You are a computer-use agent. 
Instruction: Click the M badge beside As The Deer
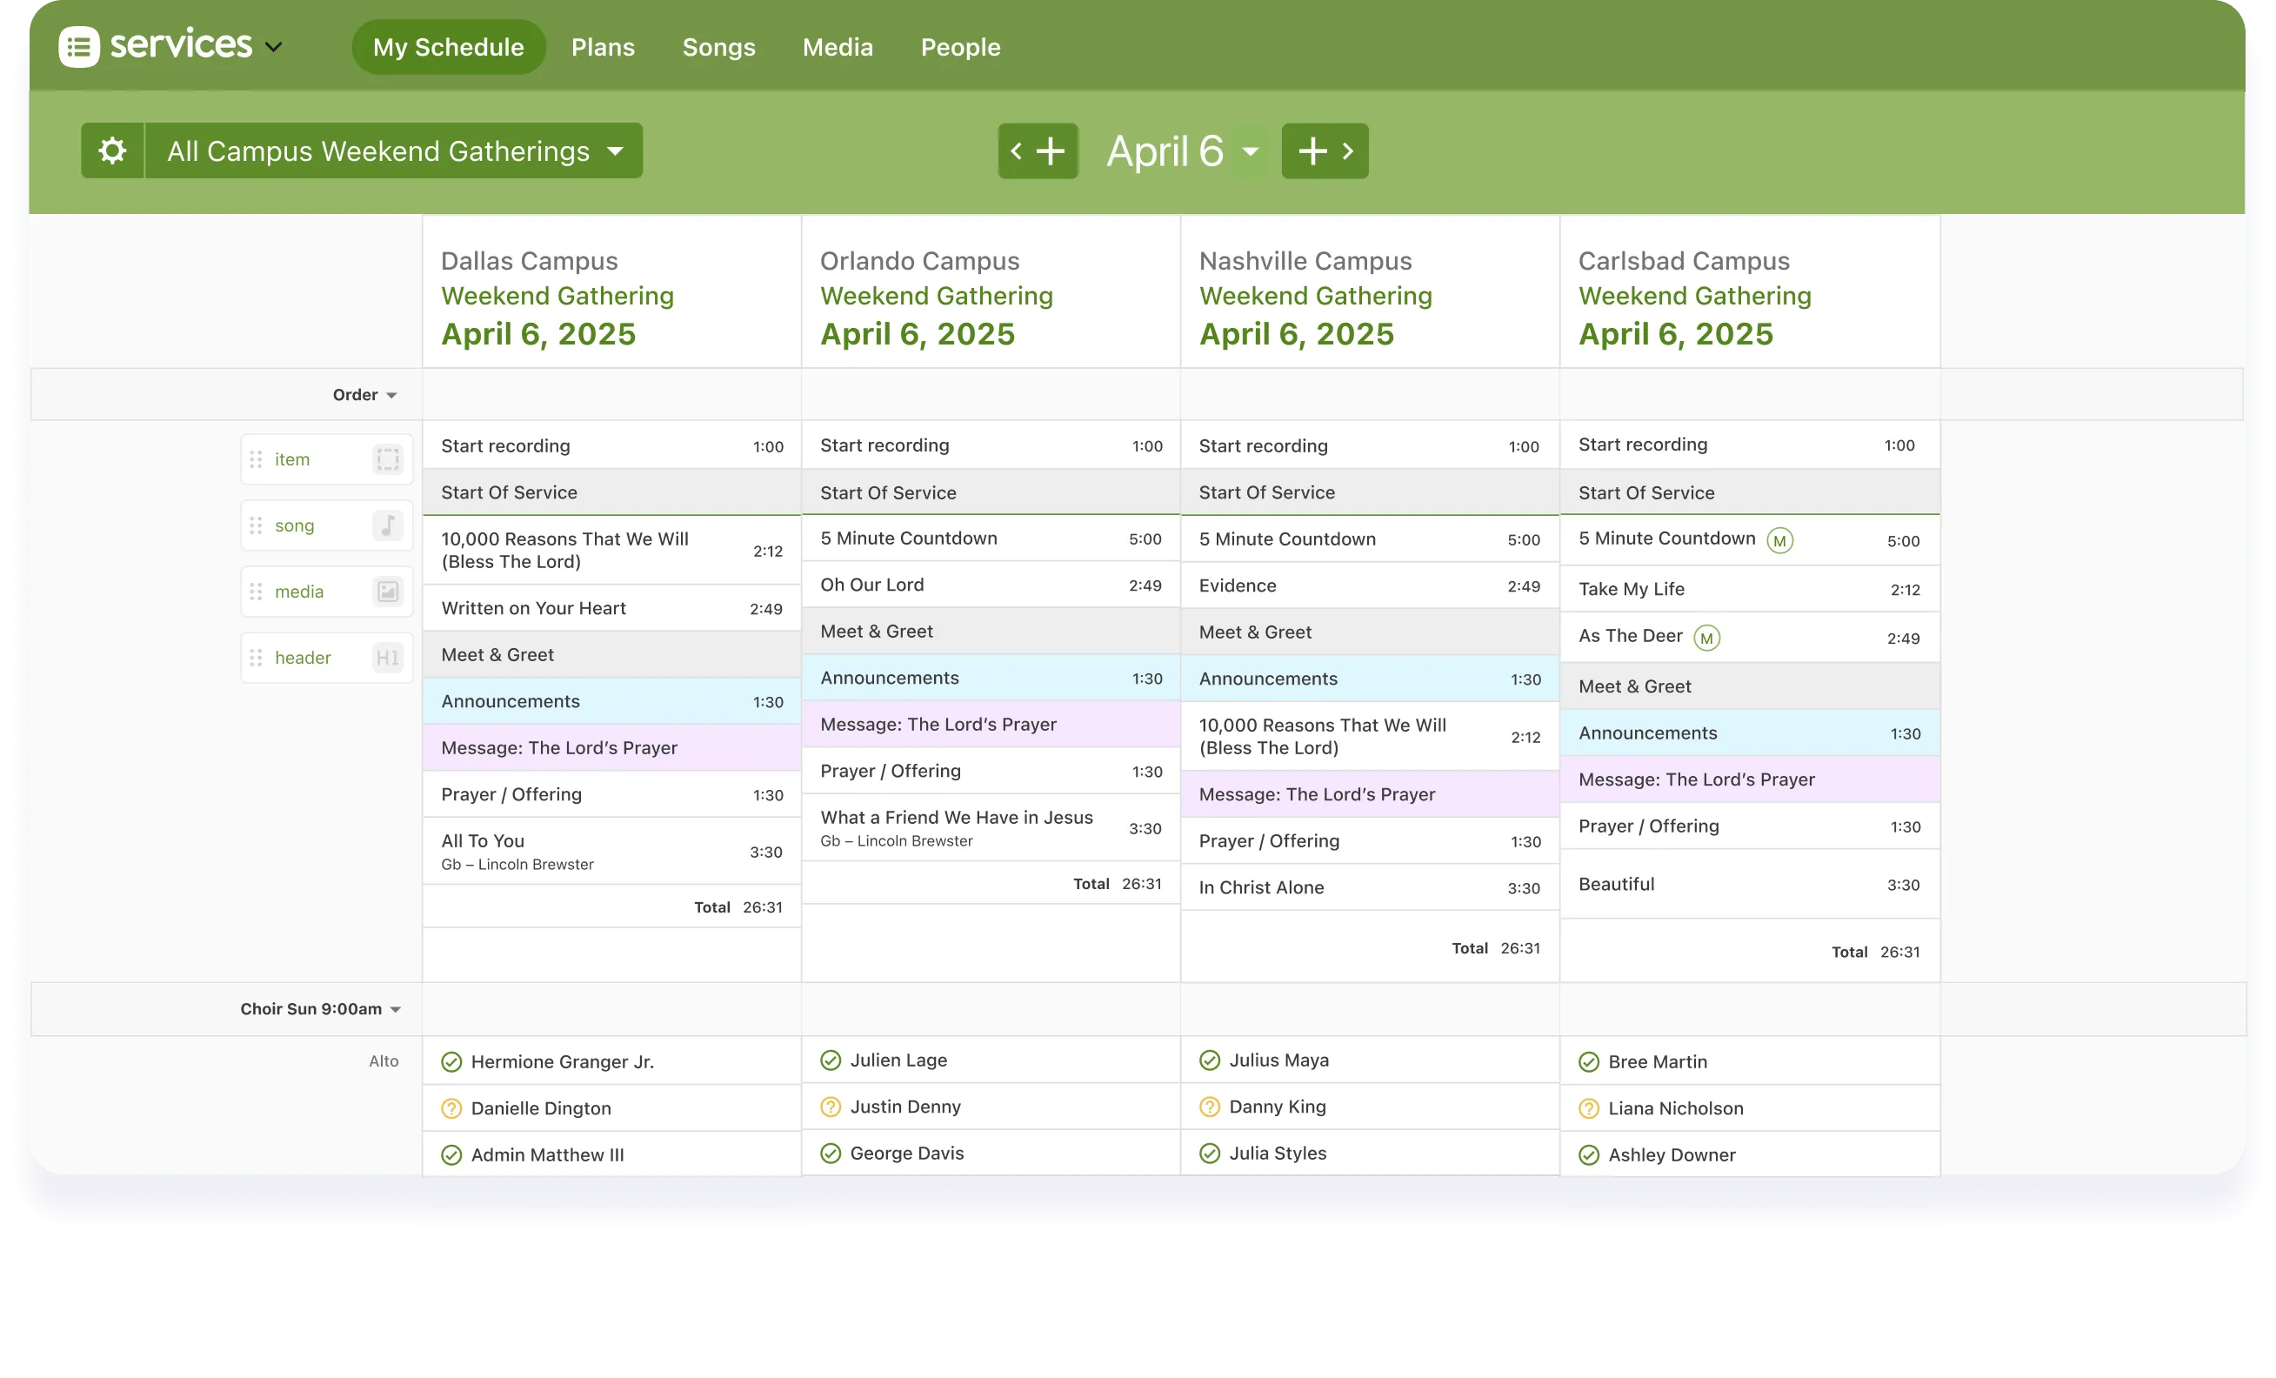point(1706,638)
